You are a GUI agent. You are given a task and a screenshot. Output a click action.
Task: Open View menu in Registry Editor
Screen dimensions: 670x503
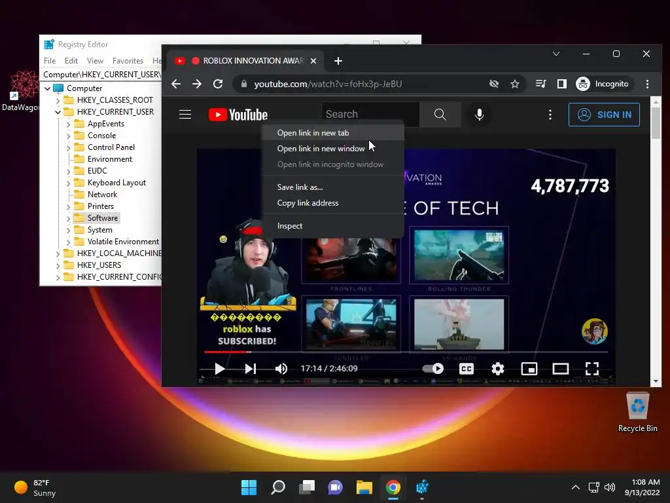(95, 61)
